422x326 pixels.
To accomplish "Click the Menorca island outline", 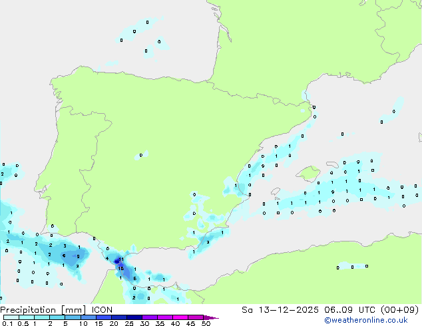I will tap(333, 164).
